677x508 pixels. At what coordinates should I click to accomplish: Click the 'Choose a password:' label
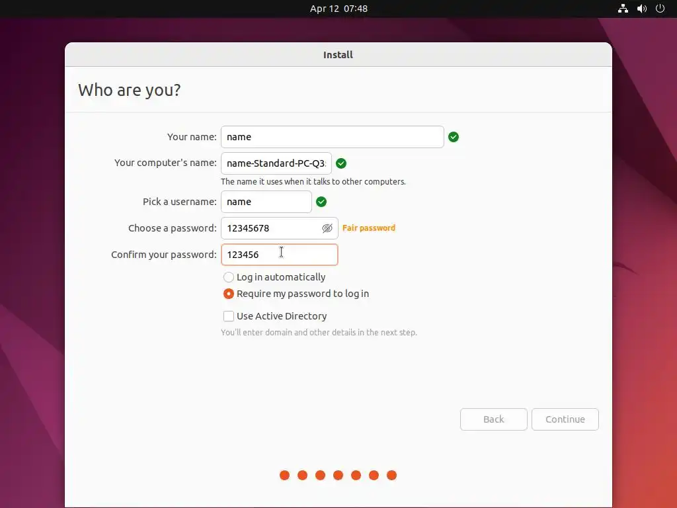point(173,228)
